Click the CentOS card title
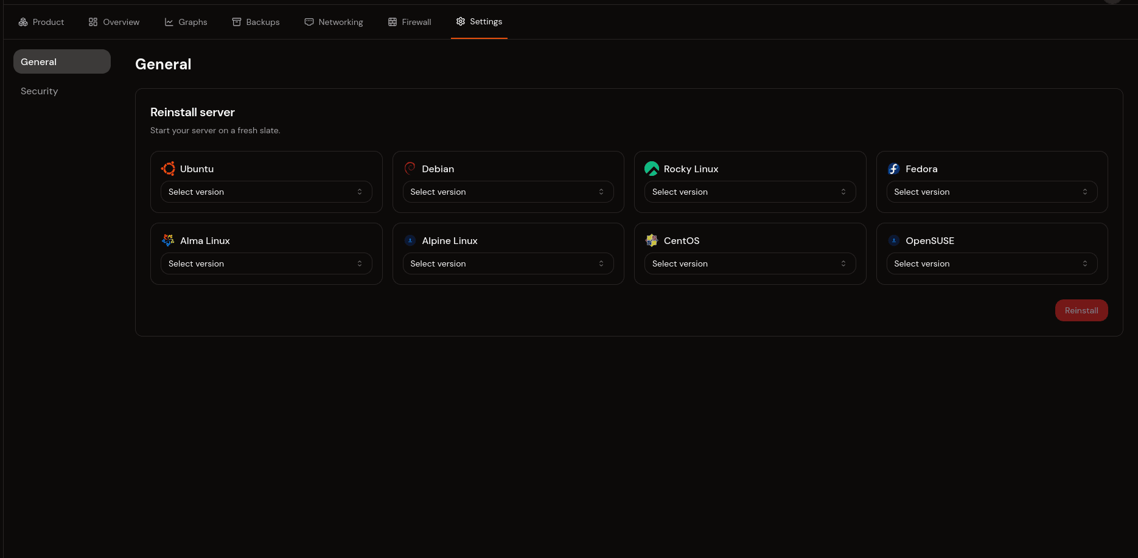This screenshot has height=558, width=1138. point(682,241)
